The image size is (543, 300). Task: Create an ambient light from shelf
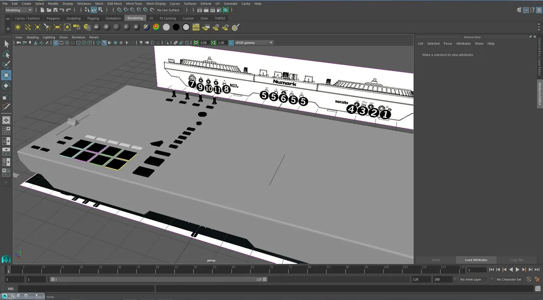coord(18,27)
